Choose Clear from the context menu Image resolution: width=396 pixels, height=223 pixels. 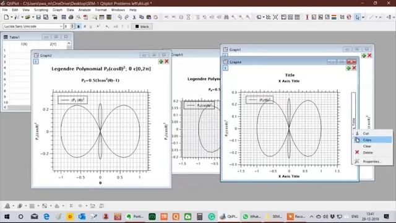pos(372,146)
